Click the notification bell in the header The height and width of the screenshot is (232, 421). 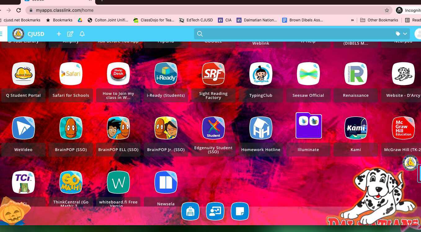click(82, 34)
